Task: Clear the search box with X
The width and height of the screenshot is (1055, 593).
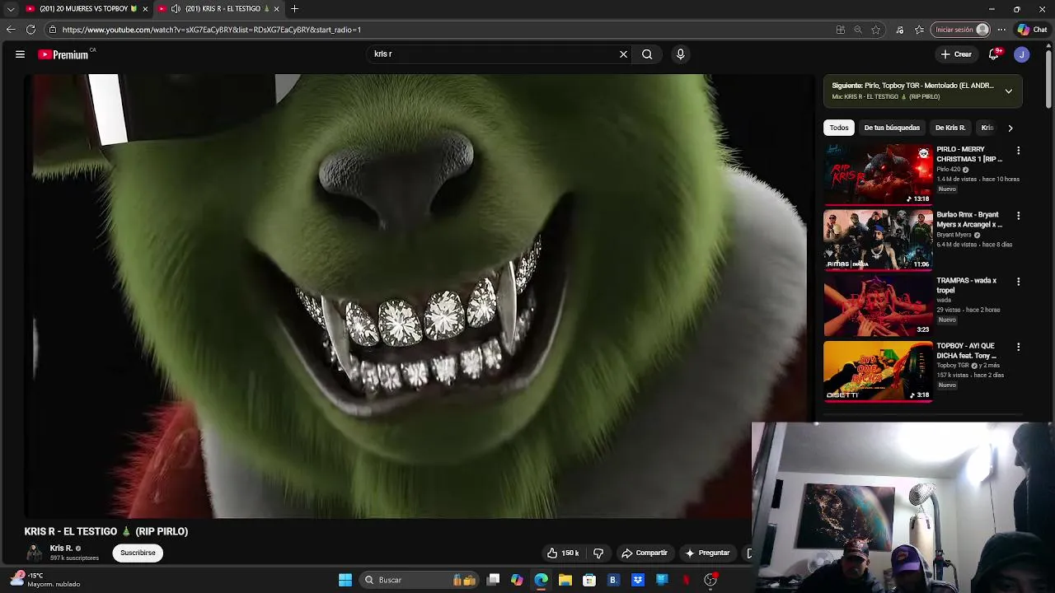Action: 623,54
